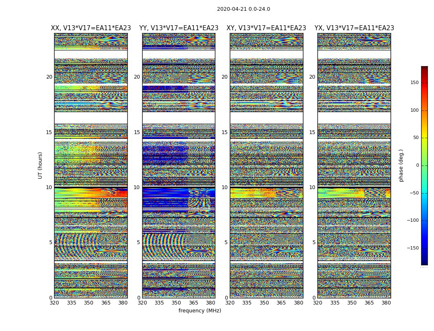
Task: Click the 320 MHz tick under XX panel
Action: point(54,303)
